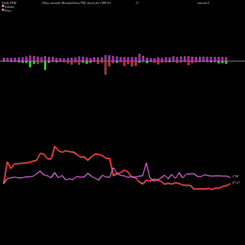
Task: Click the red price line's highest peak
Action: click(x=55, y=147)
